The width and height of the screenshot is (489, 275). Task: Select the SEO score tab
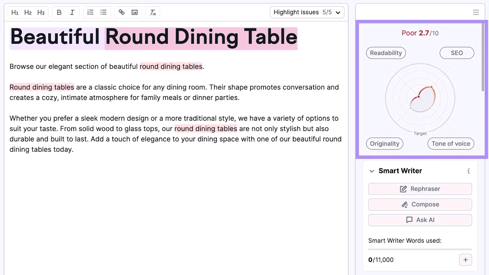(457, 53)
